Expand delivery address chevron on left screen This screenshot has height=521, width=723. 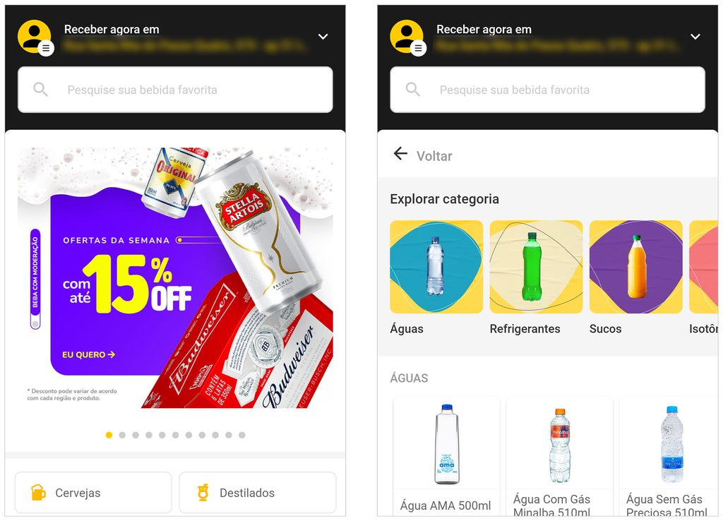[323, 37]
